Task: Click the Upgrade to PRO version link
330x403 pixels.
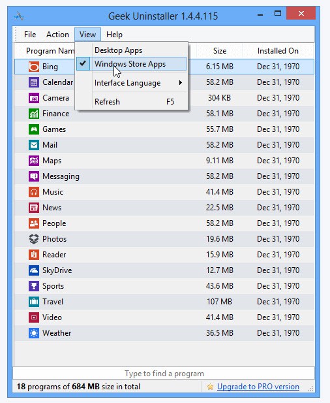Action: pos(258,387)
